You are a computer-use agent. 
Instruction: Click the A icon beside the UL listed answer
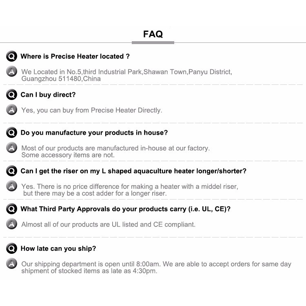click(11, 224)
